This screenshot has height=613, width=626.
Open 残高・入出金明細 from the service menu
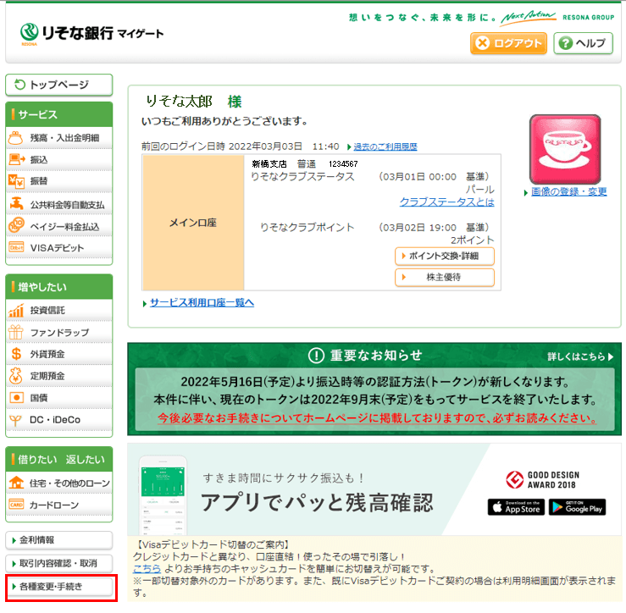point(59,138)
